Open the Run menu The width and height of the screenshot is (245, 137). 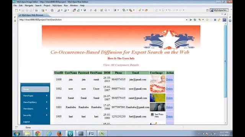tap(66, 5)
